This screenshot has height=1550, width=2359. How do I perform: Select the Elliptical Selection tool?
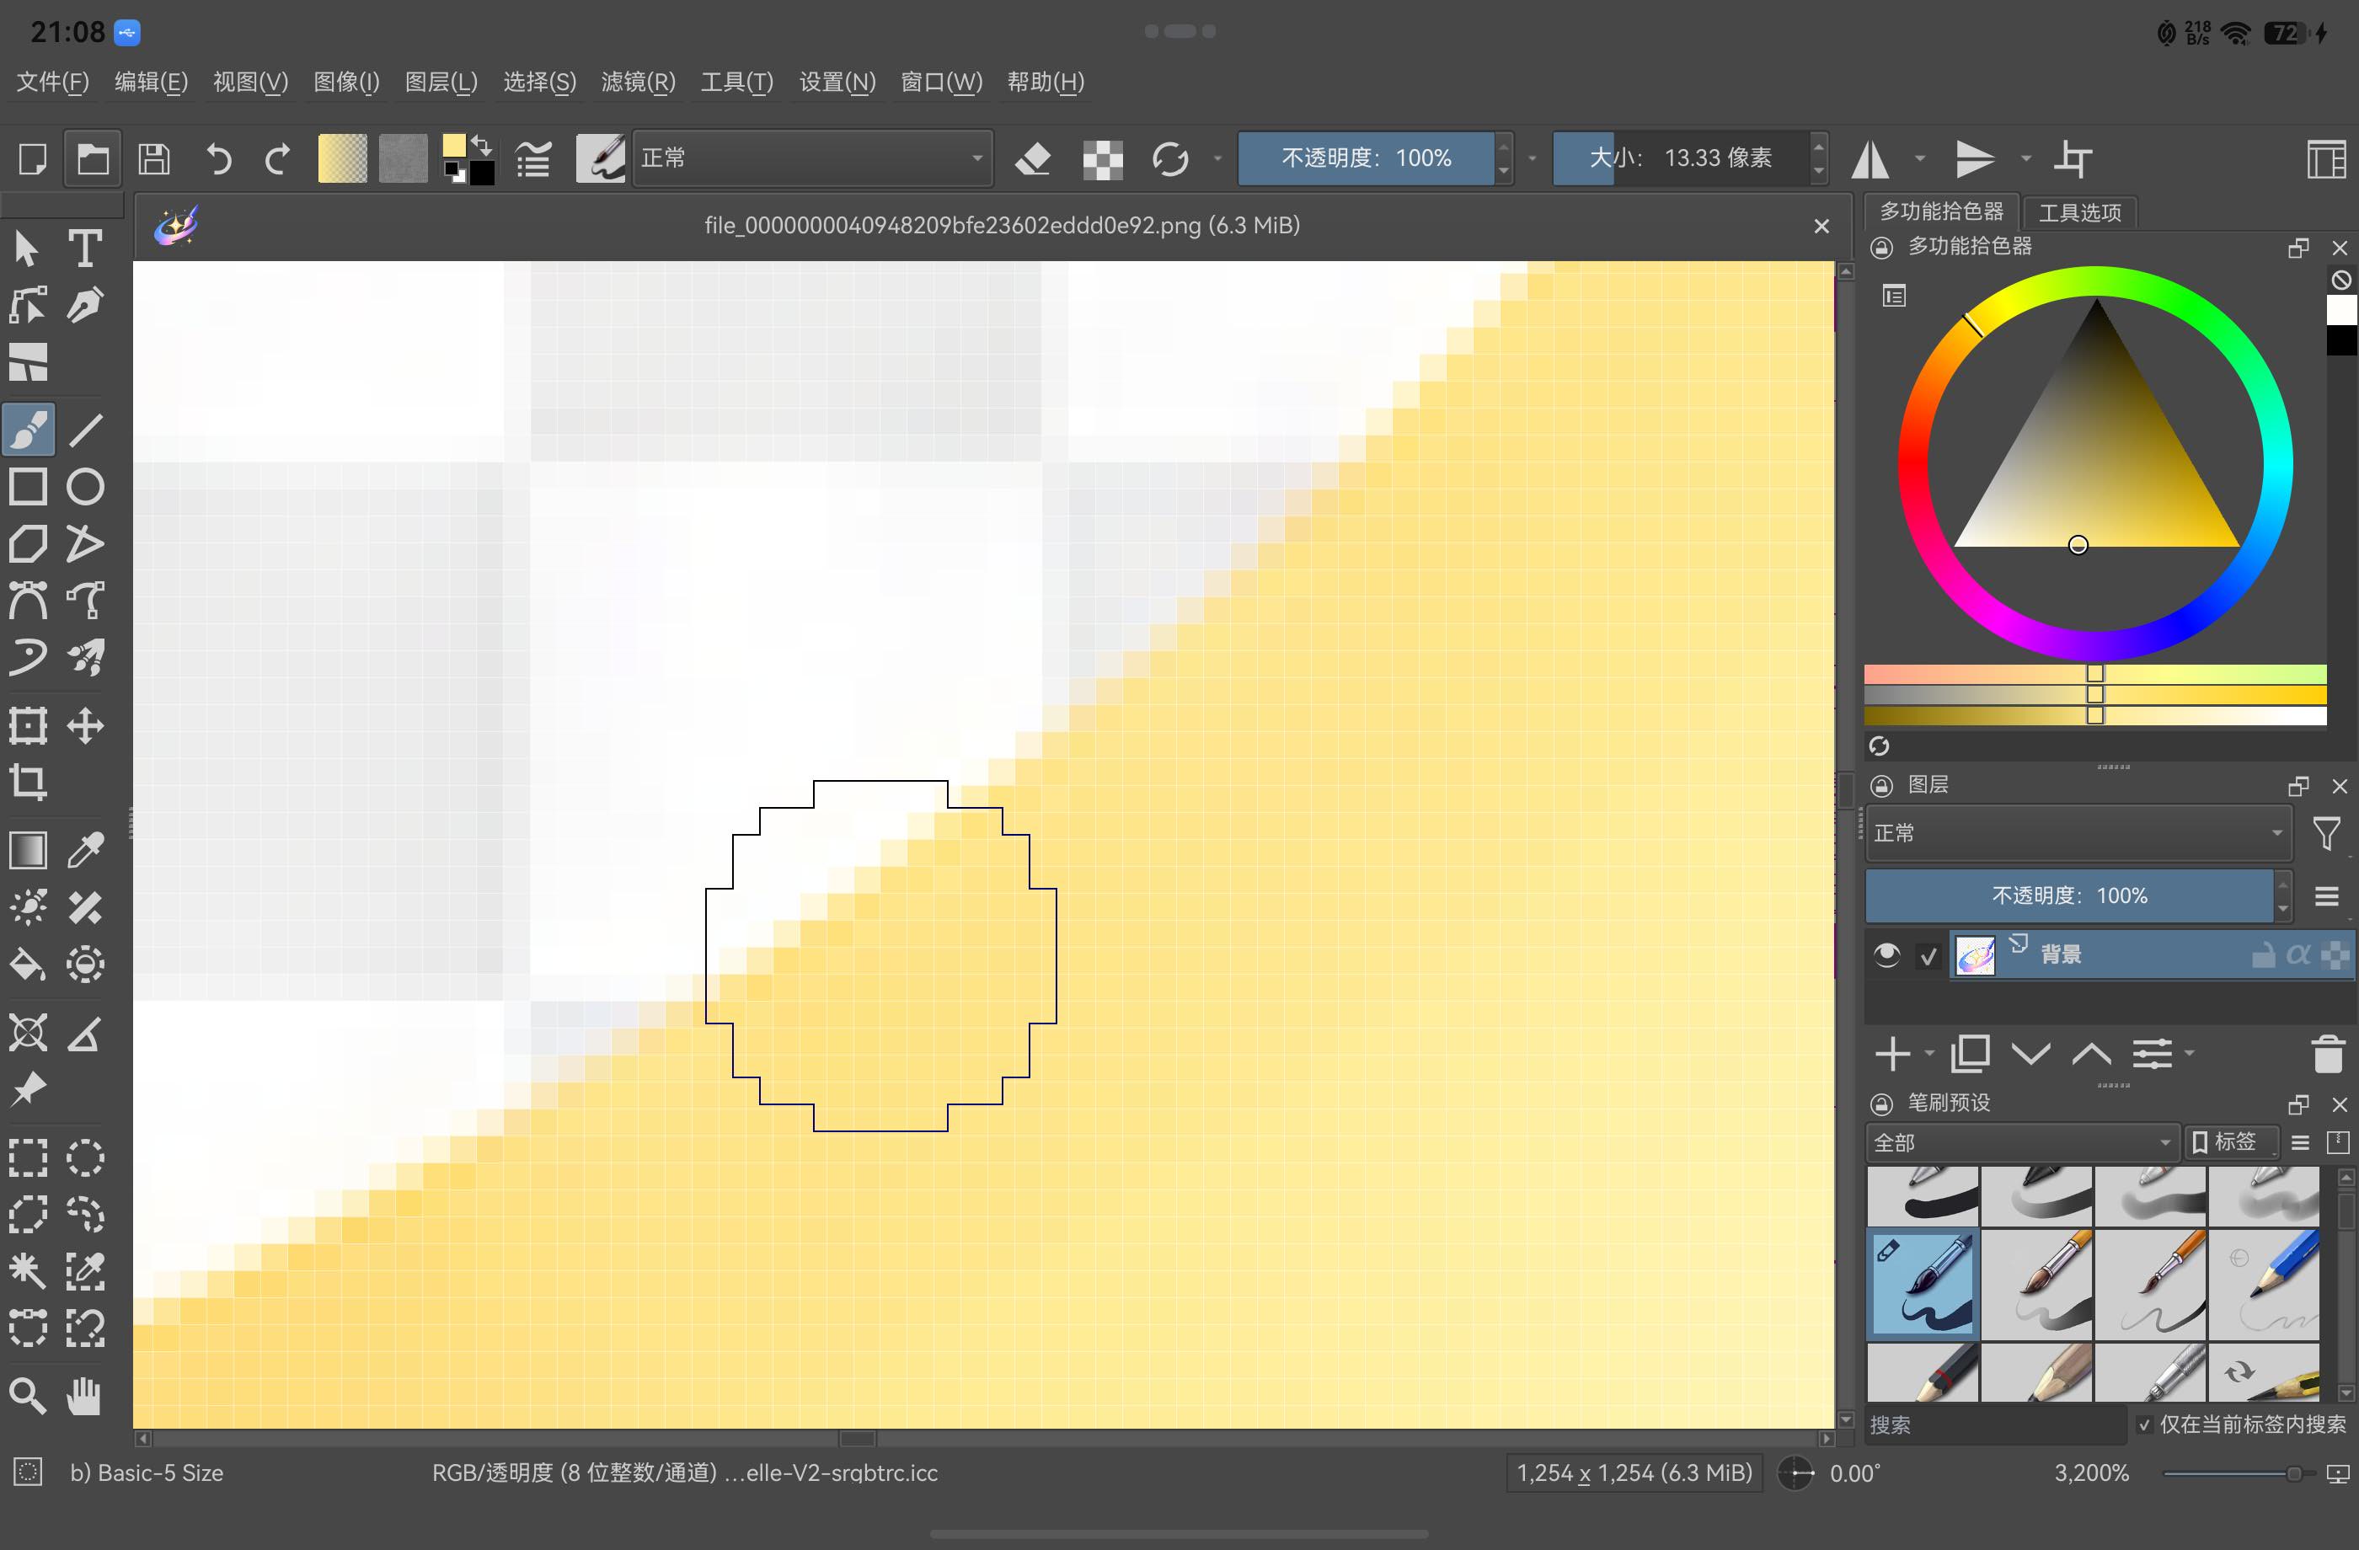point(85,1157)
